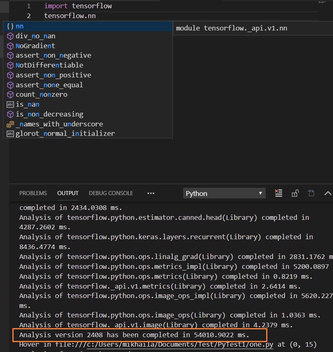Switch to the PROBLEMS tab

(x=33, y=193)
